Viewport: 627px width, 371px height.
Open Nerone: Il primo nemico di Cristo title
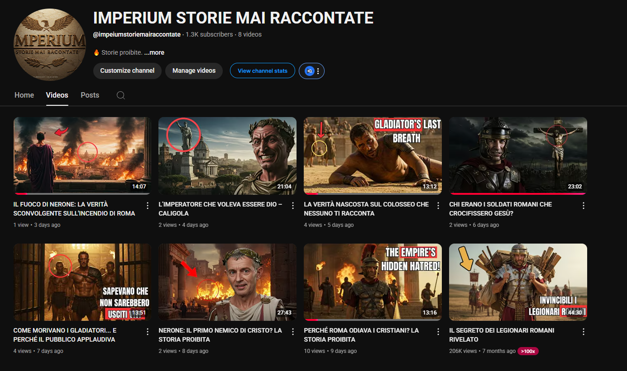[220, 335]
